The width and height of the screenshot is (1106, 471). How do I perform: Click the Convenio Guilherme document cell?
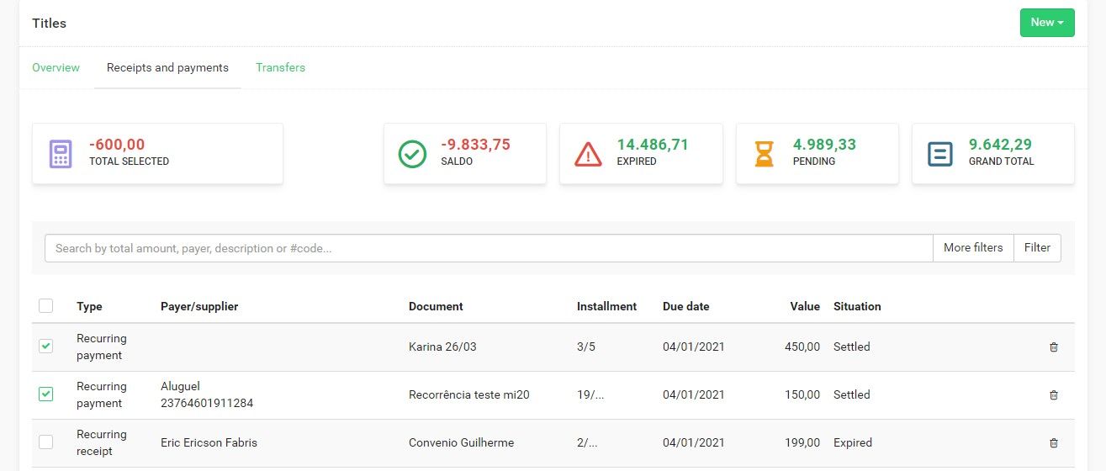pyautogui.click(x=461, y=442)
